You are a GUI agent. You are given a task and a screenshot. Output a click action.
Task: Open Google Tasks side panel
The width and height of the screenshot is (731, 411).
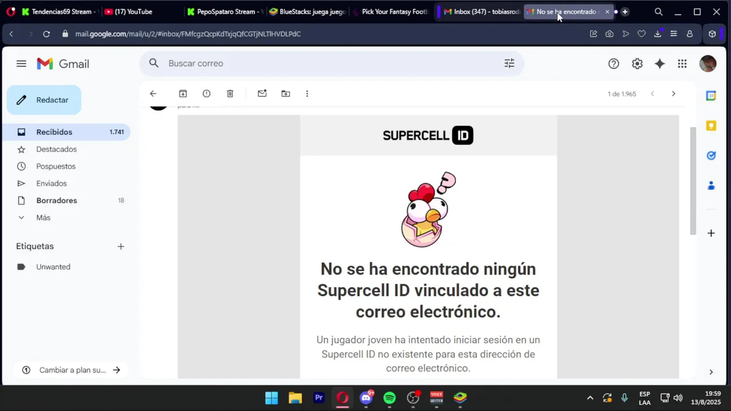click(x=711, y=155)
